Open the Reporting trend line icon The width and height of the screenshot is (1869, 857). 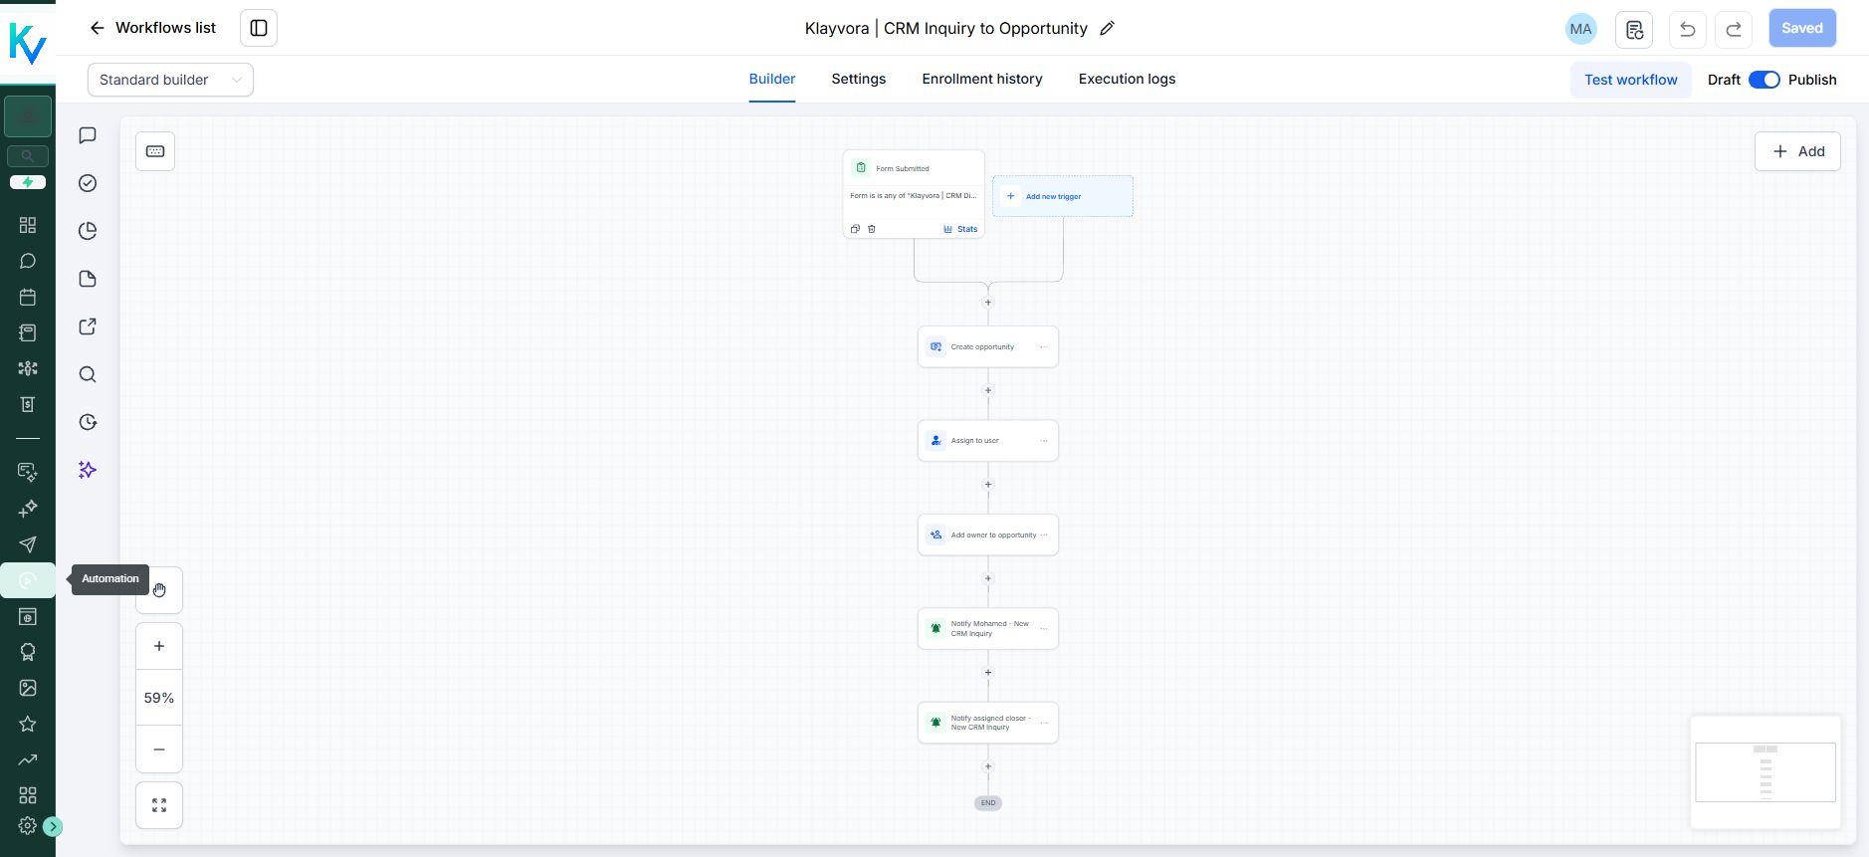pyautogui.click(x=28, y=759)
